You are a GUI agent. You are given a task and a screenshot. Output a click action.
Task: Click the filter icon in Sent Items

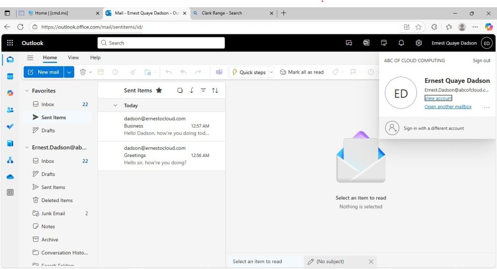pos(203,90)
